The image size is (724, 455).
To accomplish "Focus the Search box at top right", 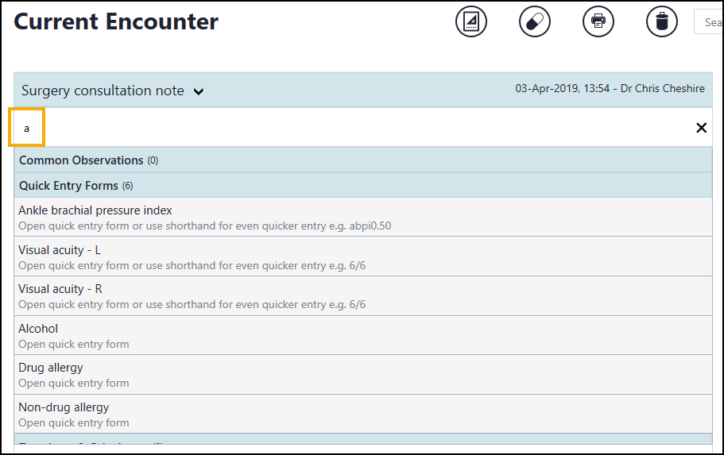I will click(710, 22).
